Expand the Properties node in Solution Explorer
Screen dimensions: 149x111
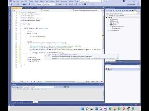pos(108,19)
